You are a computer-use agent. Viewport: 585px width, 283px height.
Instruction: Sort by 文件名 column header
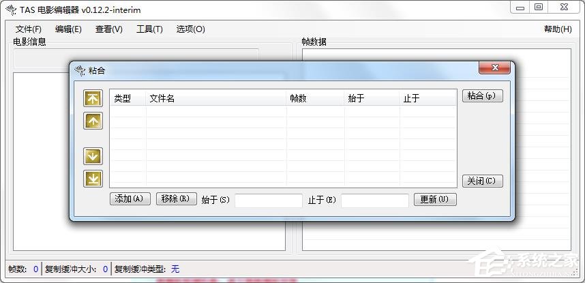pyautogui.click(x=216, y=99)
